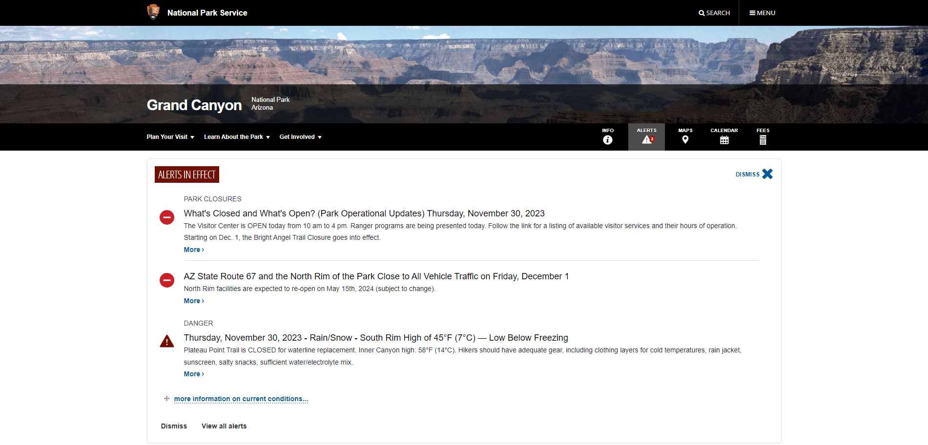928x445 pixels.
Task: Open the hamburger Menu button
Action: pyautogui.click(x=763, y=13)
